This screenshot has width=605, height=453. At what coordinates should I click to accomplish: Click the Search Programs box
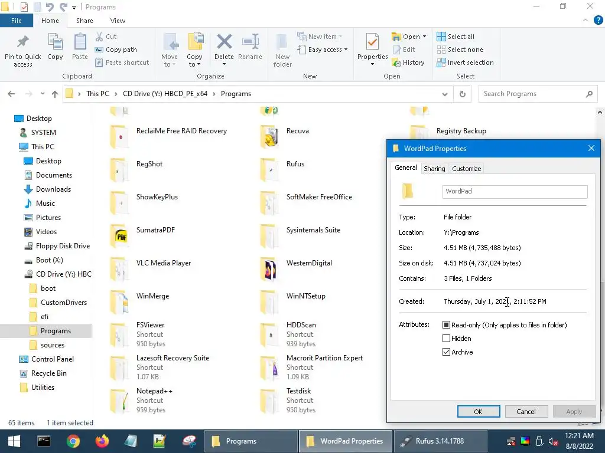click(538, 94)
